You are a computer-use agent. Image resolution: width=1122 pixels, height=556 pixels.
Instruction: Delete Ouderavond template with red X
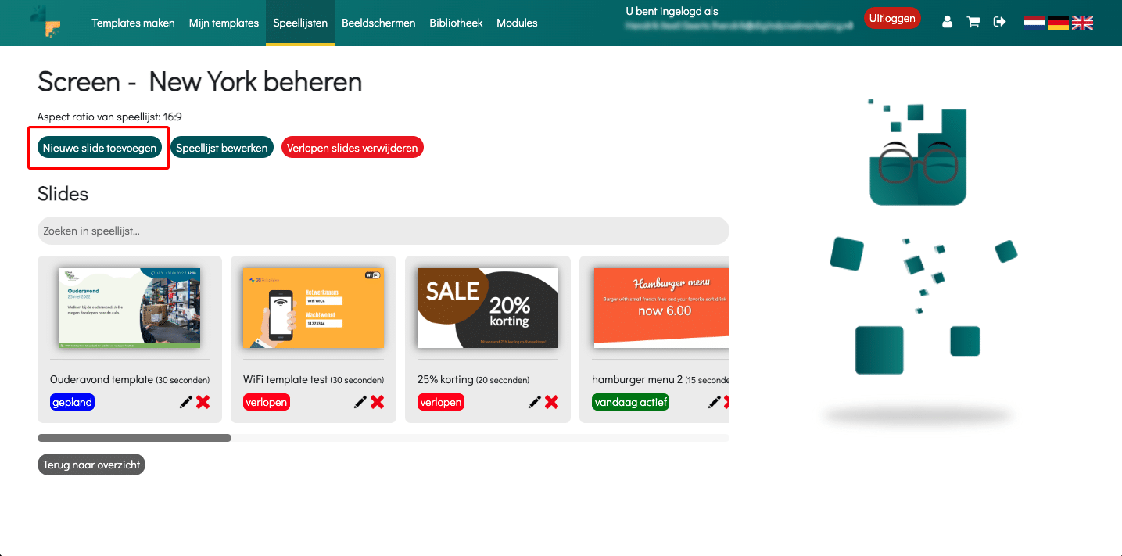pyautogui.click(x=203, y=402)
